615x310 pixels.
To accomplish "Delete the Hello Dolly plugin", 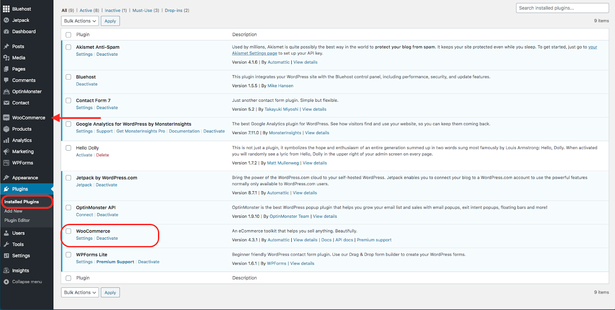I will click(x=103, y=155).
